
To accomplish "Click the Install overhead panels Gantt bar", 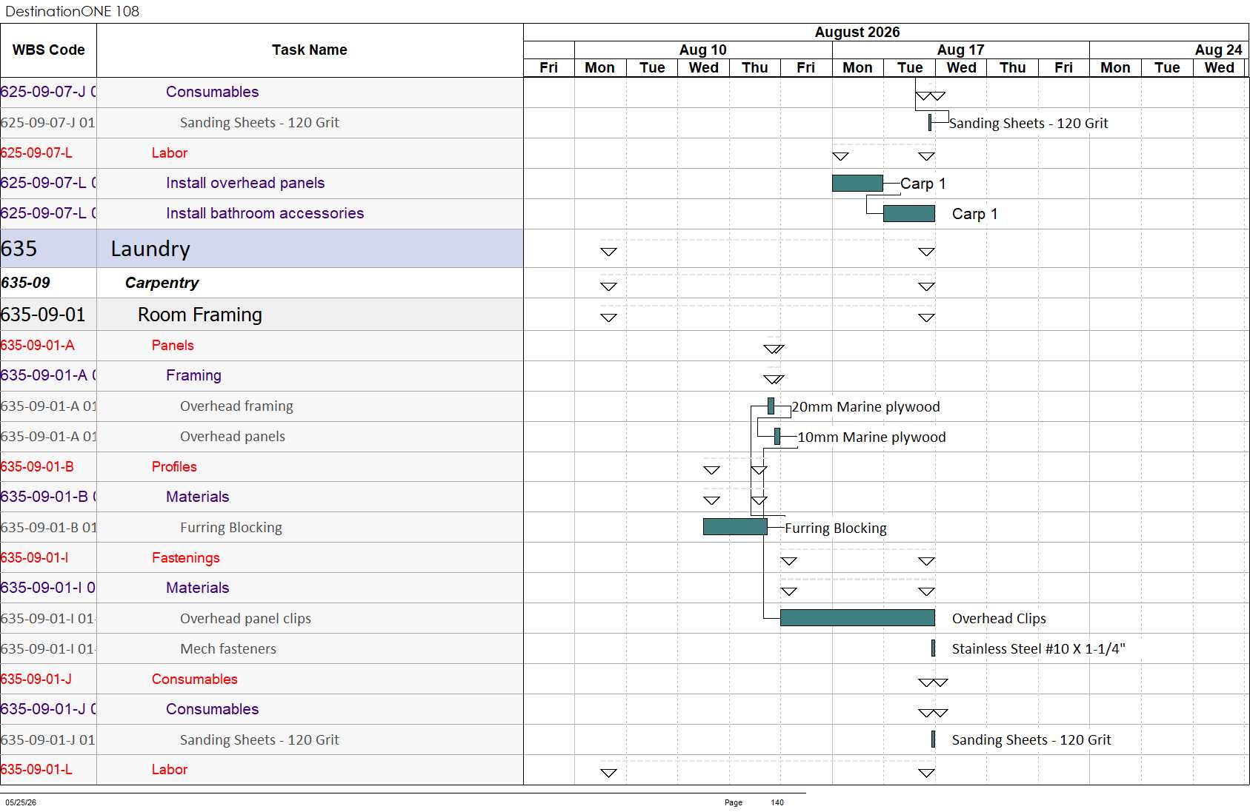I will (x=857, y=183).
